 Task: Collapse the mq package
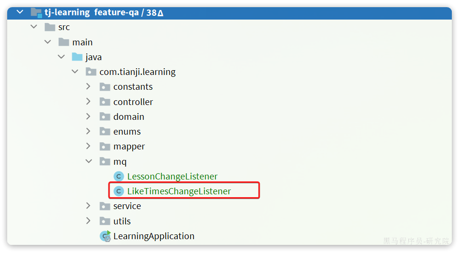tap(89, 161)
